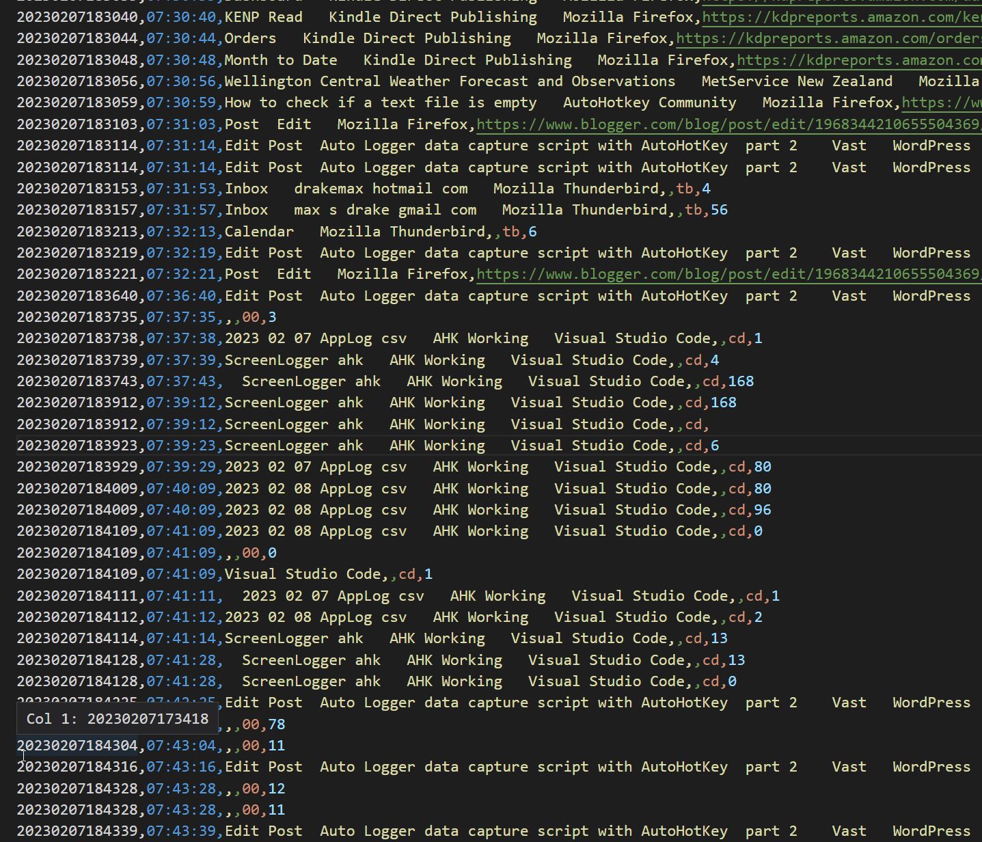Select the value 56 on the gmail Inbox line
982x842 pixels.
(x=719, y=210)
